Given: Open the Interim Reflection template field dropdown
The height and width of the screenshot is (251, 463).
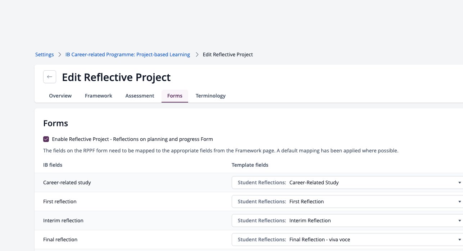Looking at the screenshot, I should pyautogui.click(x=348, y=221).
